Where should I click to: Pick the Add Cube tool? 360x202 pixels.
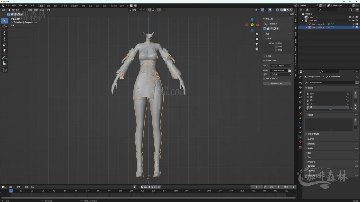[x=4, y=70]
